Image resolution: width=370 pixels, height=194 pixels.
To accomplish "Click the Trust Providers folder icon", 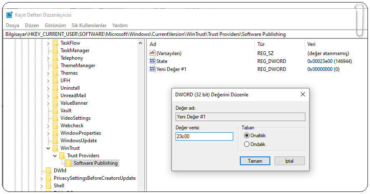I will click(x=62, y=156).
